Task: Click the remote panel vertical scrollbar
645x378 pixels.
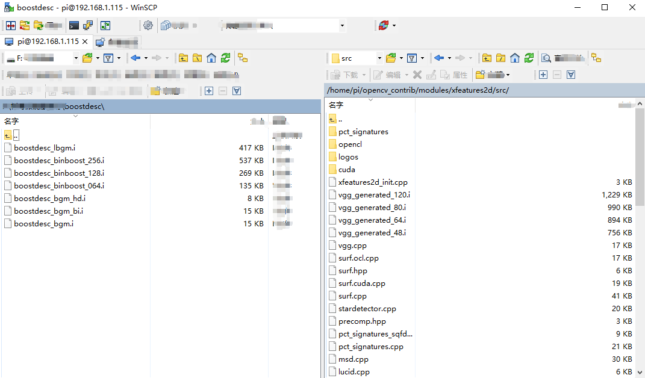Action: [640, 238]
